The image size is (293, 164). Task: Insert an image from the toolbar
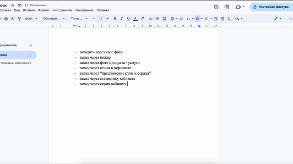[164, 19]
